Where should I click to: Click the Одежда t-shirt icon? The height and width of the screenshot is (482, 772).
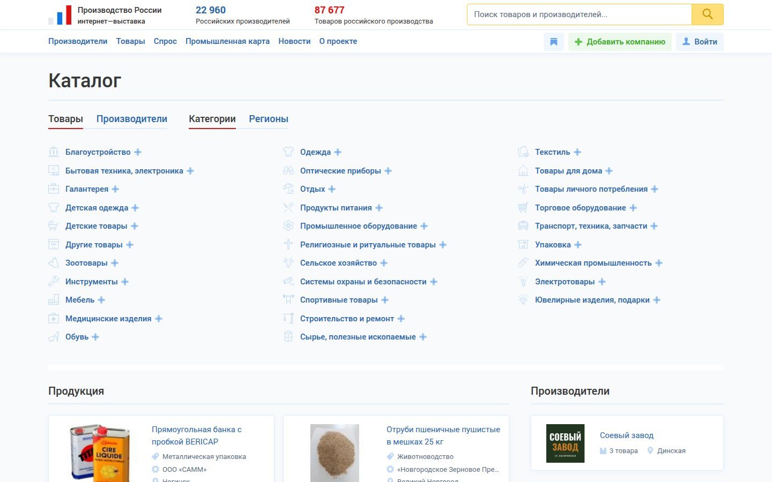[288, 152]
